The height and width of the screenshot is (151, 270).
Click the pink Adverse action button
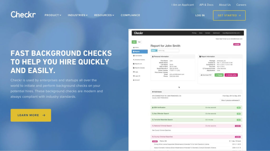[231, 75]
